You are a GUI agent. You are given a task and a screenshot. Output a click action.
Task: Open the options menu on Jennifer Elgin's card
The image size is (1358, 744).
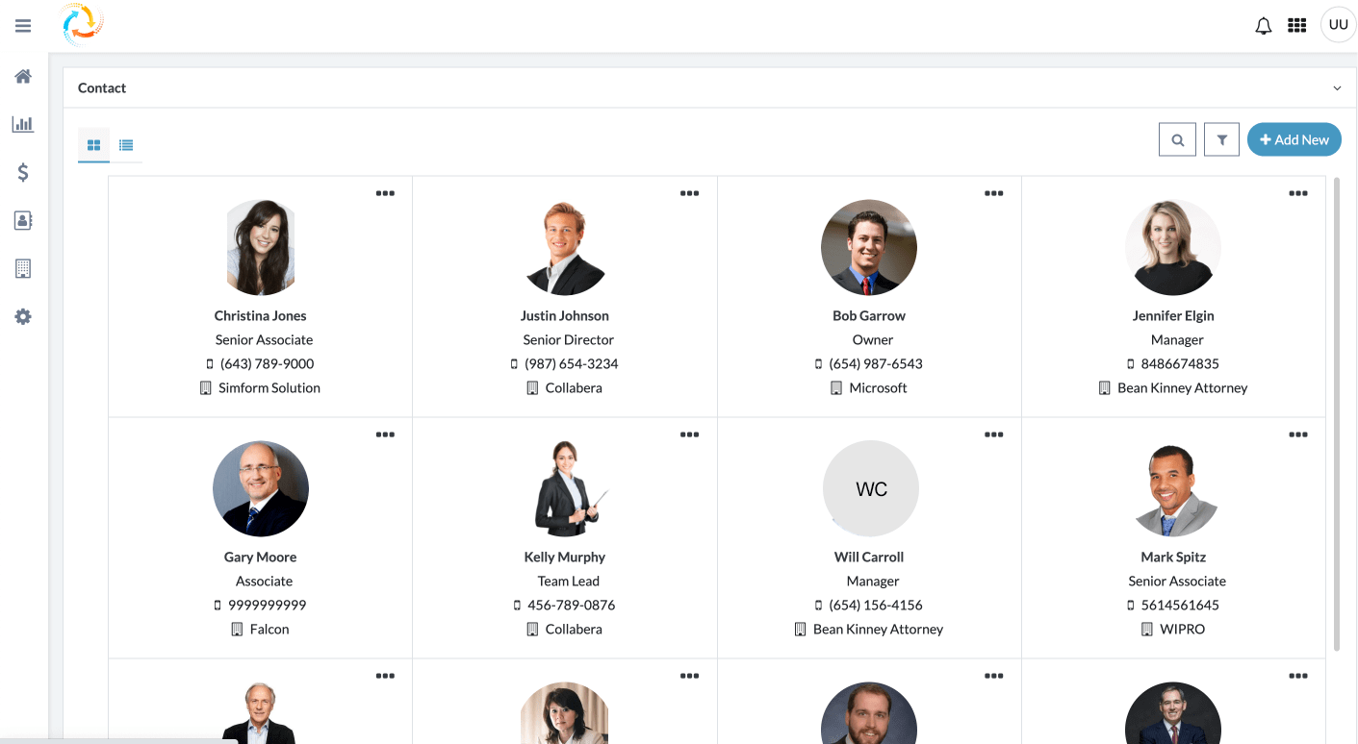click(x=1298, y=192)
